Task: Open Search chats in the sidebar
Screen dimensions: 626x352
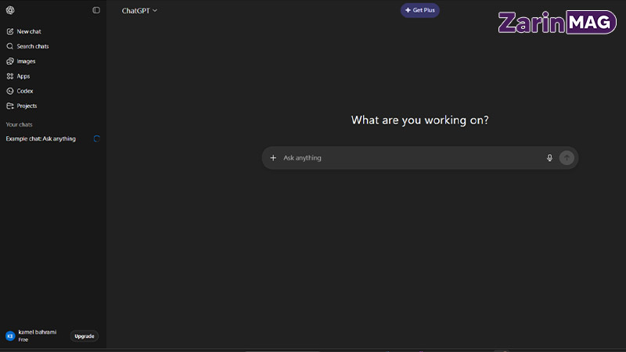Action: click(x=33, y=46)
